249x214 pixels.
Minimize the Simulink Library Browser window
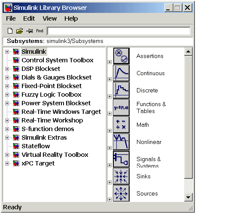click(x=168, y=8)
